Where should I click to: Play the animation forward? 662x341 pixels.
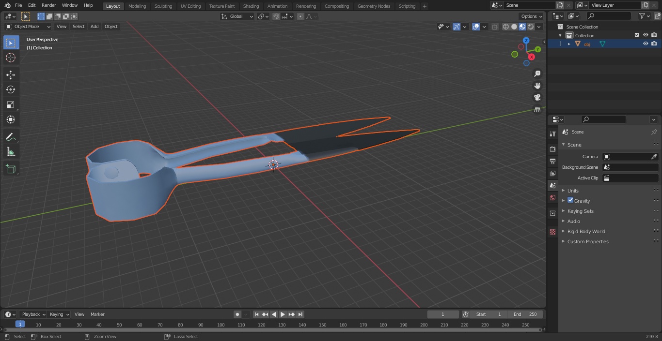pos(283,314)
